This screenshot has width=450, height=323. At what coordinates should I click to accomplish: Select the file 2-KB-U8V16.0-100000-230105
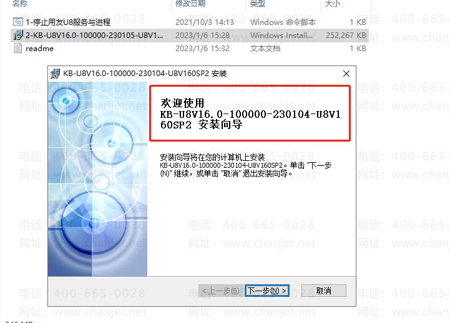(94, 36)
